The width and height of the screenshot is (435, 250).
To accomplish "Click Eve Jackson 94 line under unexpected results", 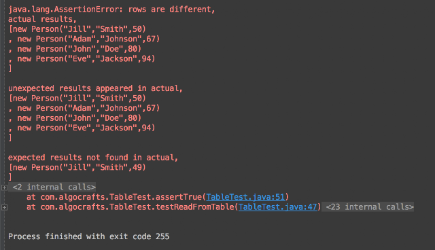I will coord(82,128).
